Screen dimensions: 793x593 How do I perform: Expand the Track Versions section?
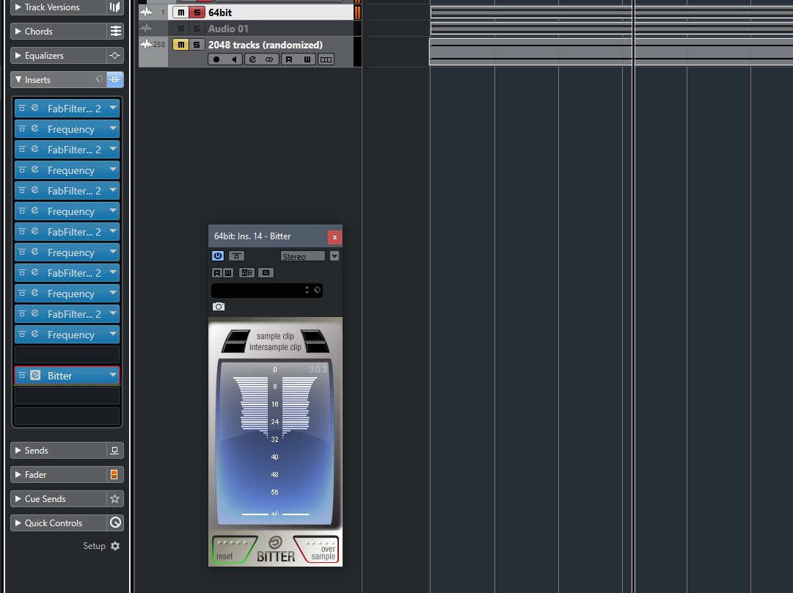[x=18, y=7]
